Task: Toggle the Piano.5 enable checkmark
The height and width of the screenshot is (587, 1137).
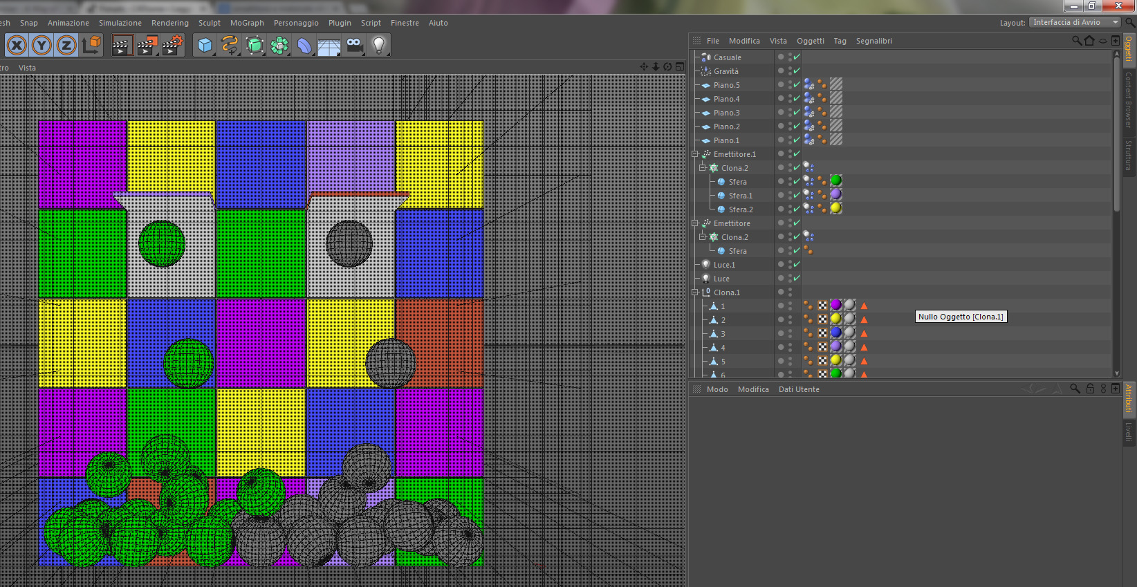Action: click(x=797, y=85)
